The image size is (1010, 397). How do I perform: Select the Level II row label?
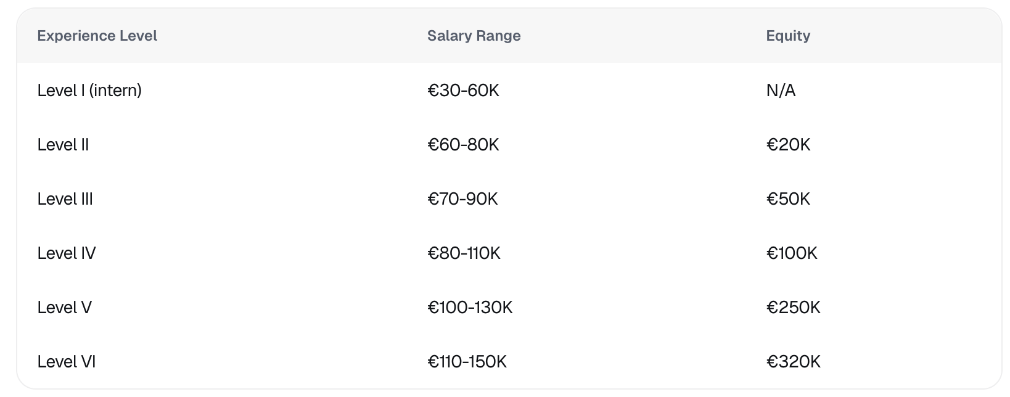coord(63,145)
